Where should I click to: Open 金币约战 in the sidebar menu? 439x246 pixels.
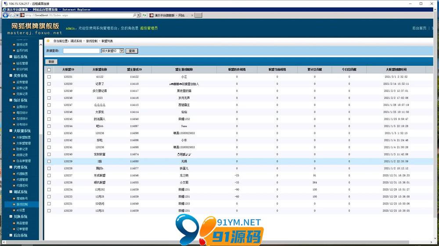(22, 50)
